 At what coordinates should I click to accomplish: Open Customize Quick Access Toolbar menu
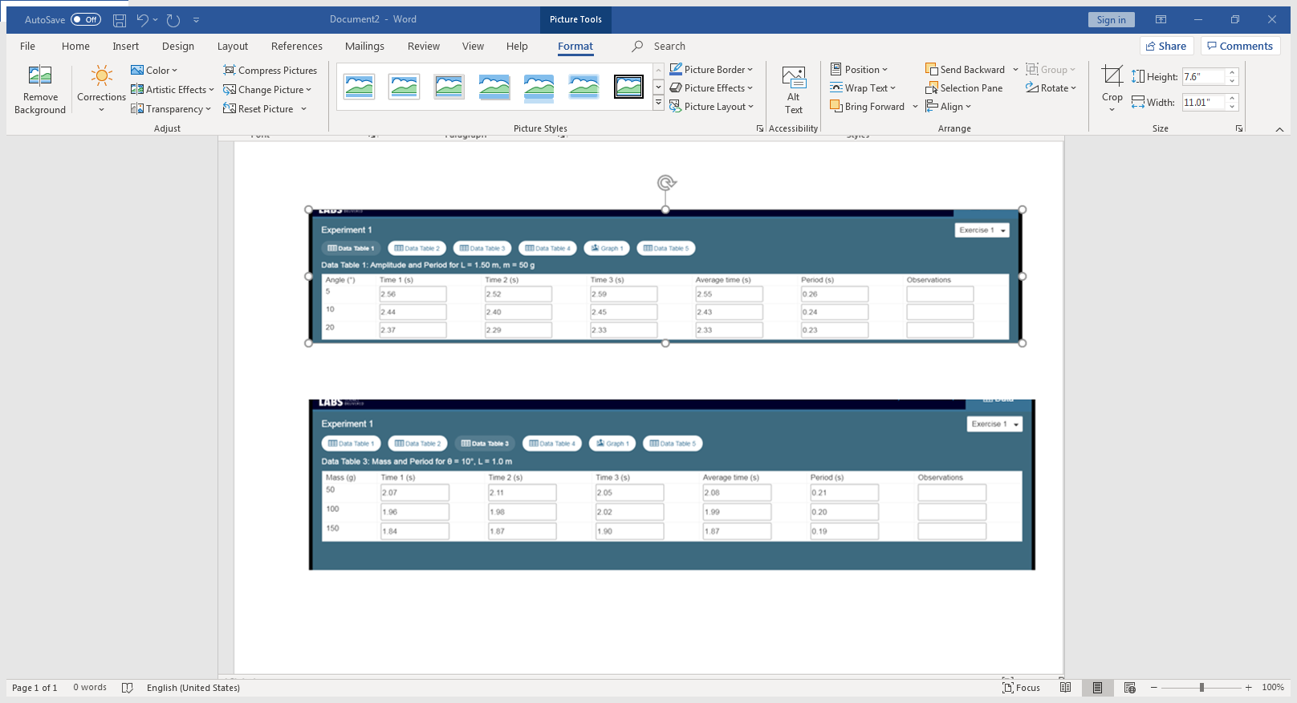tap(197, 20)
